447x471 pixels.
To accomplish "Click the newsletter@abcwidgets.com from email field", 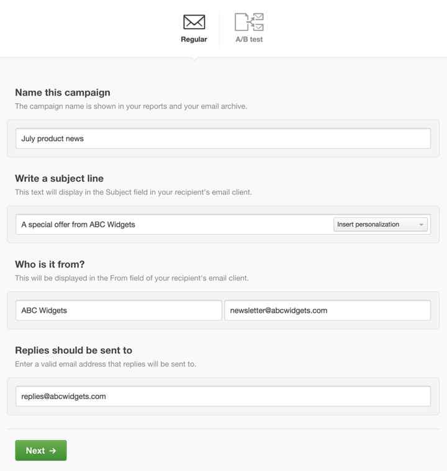I will click(327, 310).
